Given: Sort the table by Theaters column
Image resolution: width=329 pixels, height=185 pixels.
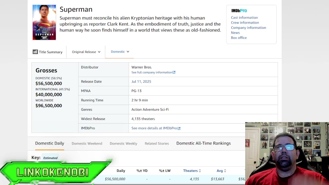Looking at the screenshot, I should 192,171.
